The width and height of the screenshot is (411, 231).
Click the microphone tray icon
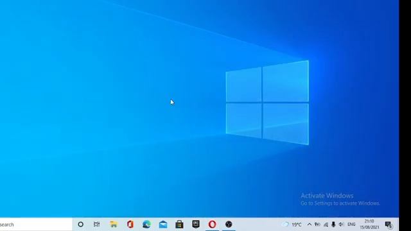[x=333, y=225]
